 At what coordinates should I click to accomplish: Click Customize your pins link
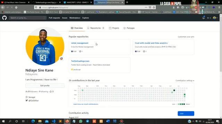tap(186, 37)
